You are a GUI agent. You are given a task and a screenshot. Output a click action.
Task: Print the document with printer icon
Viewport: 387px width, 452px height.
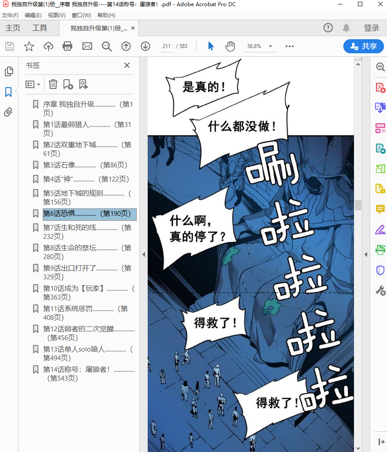(x=67, y=46)
